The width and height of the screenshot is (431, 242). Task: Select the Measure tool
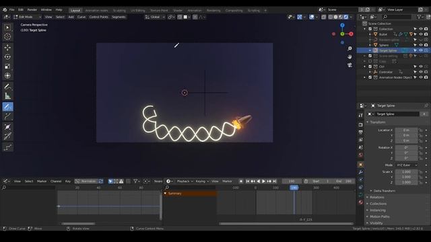(x=7, y=96)
